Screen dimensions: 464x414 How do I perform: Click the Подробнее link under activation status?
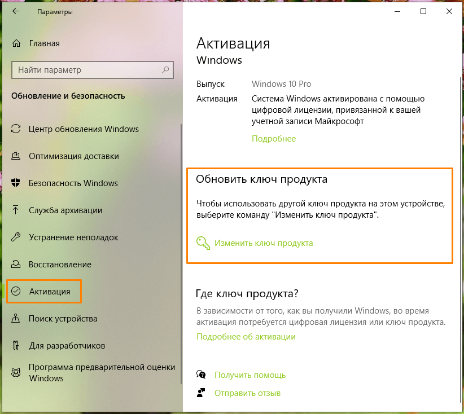(x=274, y=139)
